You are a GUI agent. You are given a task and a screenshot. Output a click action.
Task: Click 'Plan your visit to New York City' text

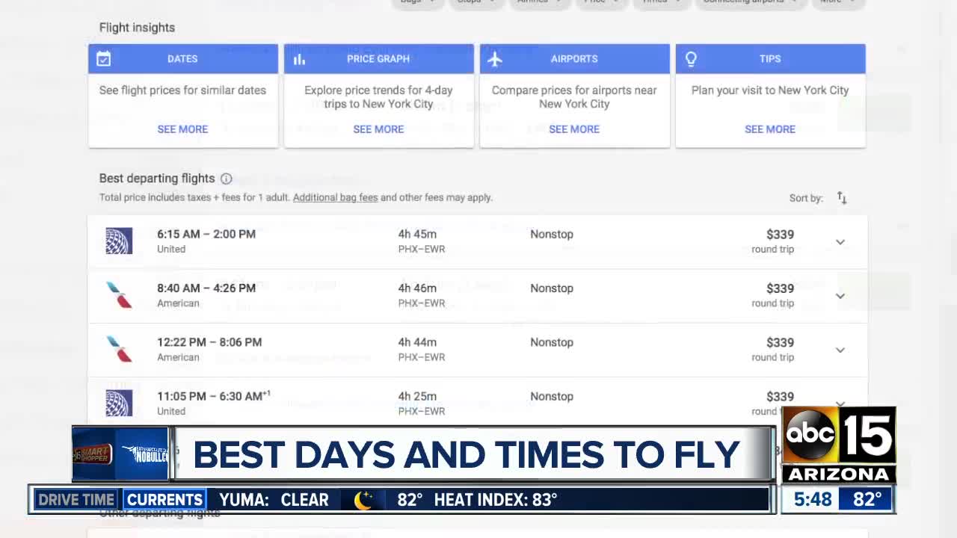tap(770, 90)
